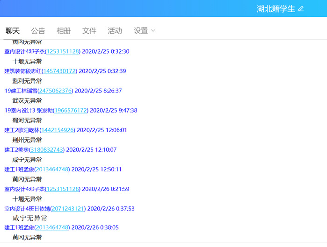Open 1253151128 link in the 0:21:59 message
Image resolution: width=327 pixels, height=247 pixels.
[63, 189]
